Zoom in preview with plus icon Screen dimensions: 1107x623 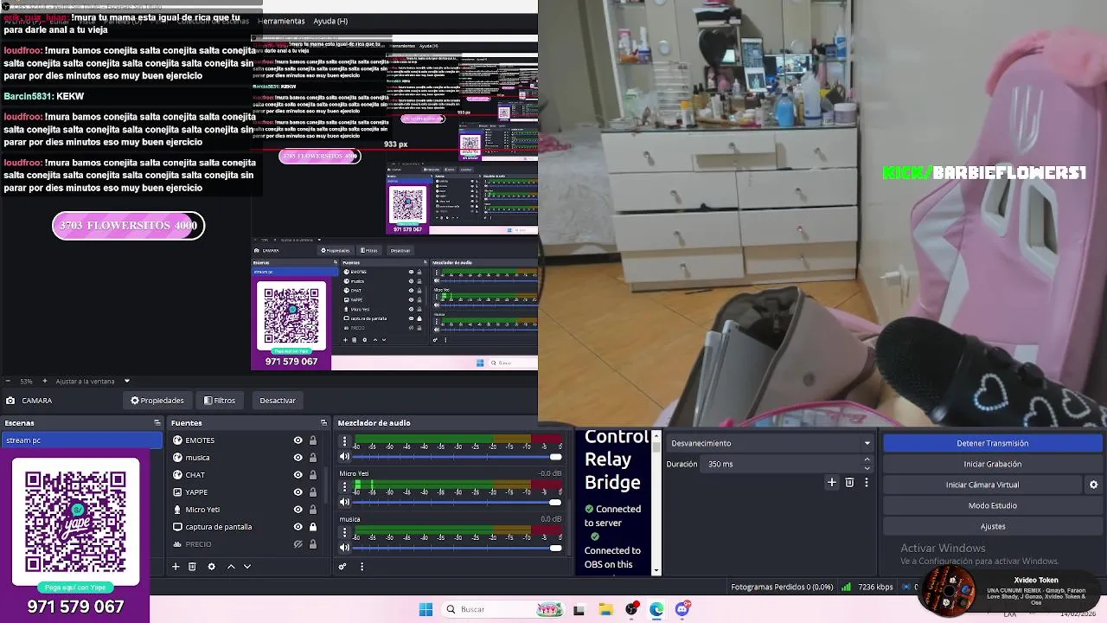[45, 381]
